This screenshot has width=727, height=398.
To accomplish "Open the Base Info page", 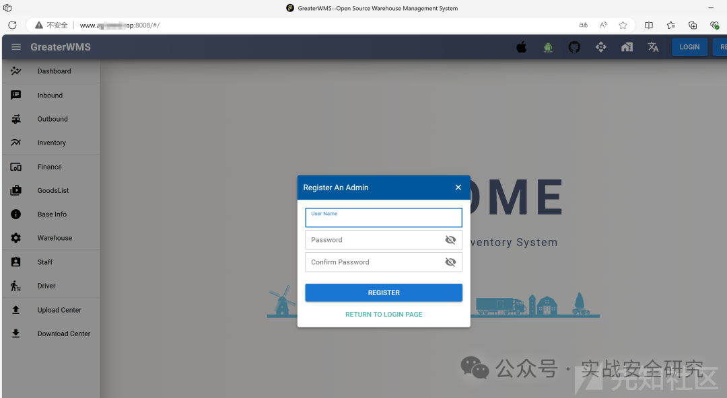I will pos(51,214).
